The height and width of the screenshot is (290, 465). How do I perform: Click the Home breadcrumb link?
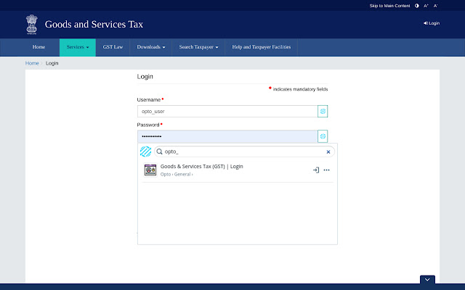pyautogui.click(x=32, y=63)
